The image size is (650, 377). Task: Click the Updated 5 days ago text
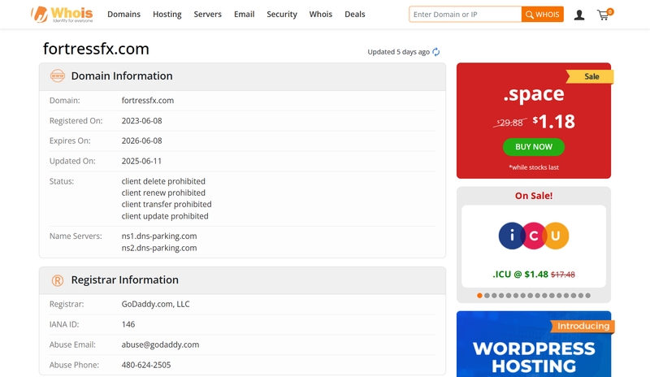click(x=398, y=52)
